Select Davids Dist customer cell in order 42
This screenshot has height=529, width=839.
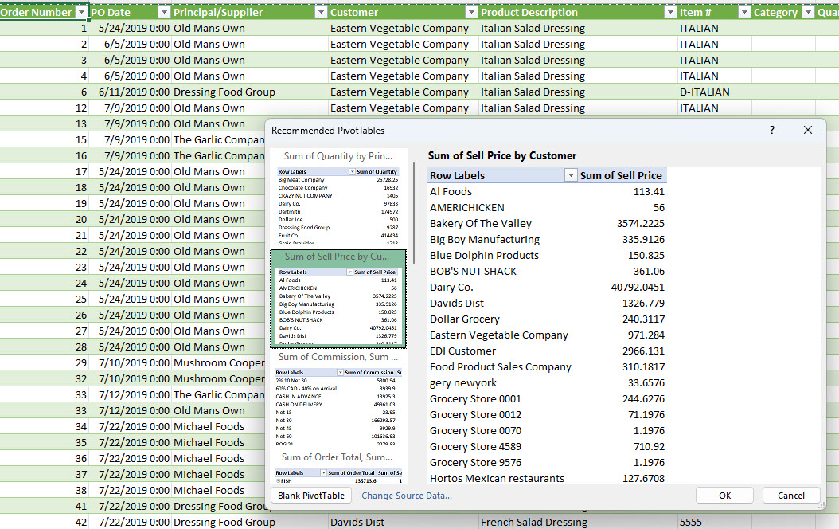click(x=403, y=522)
